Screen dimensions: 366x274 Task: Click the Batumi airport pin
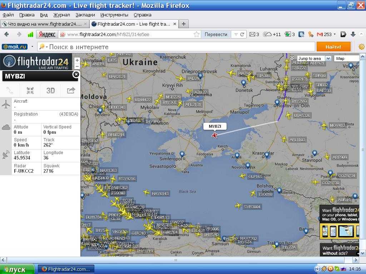click(306, 231)
